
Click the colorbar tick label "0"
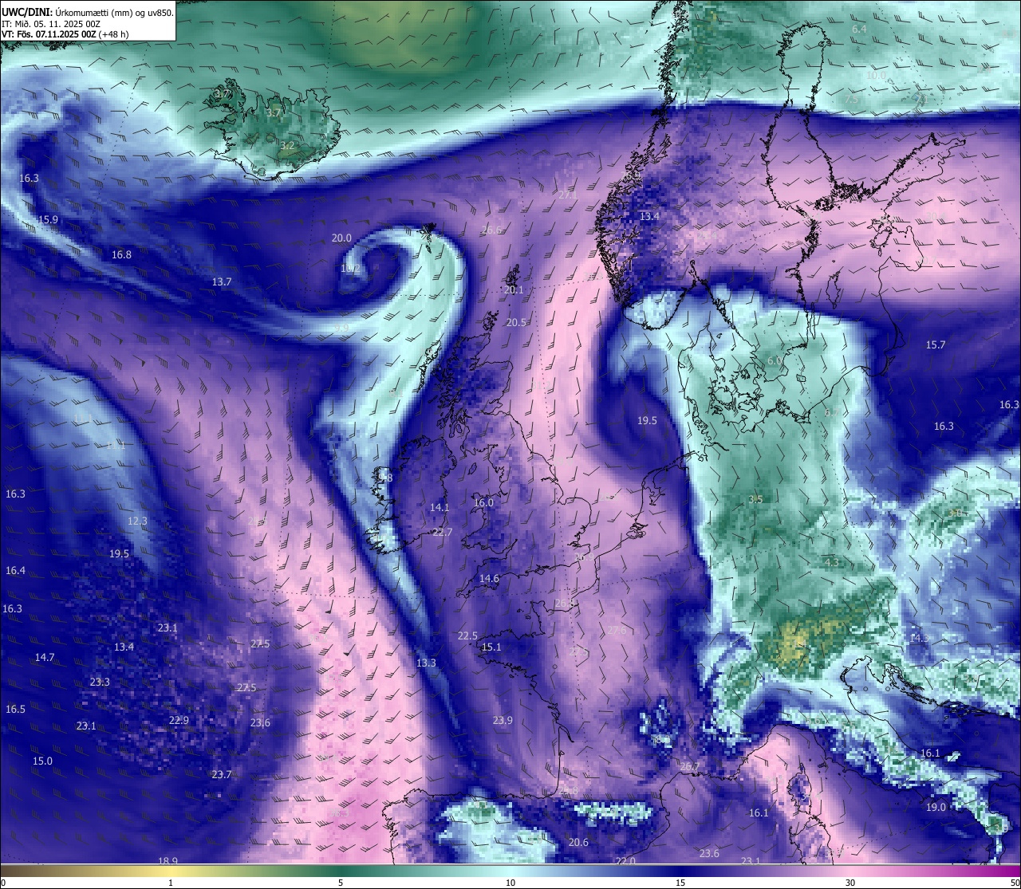pyautogui.click(x=2, y=883)
